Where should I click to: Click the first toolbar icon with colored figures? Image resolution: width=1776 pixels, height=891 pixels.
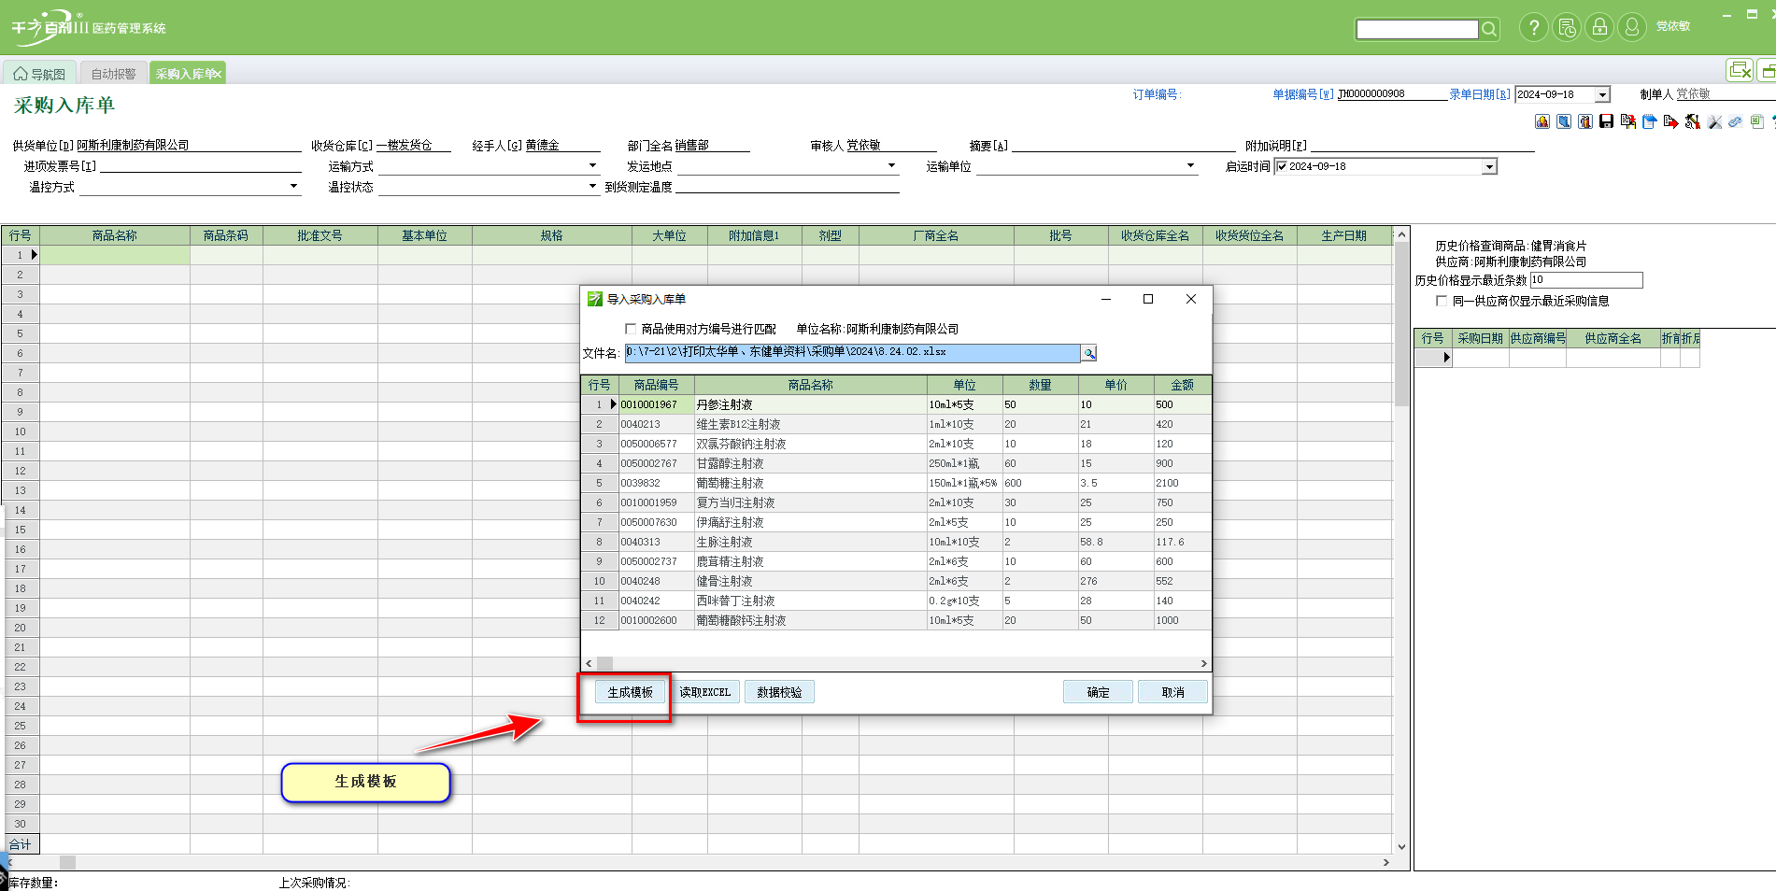click(1542, 121)
